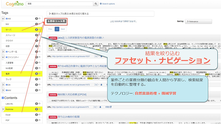221x124 pixels.
Task: Click the search magnifier button
Action: (96, 4)
